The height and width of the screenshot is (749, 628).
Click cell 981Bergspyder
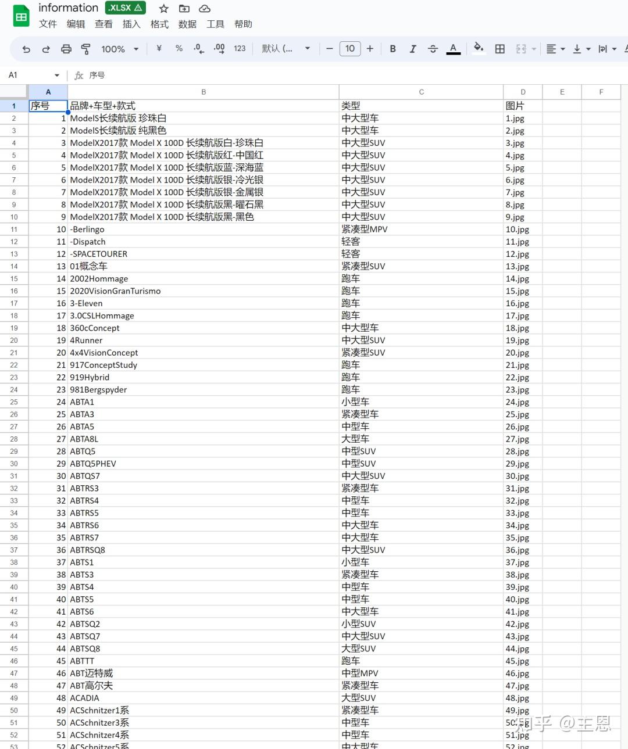(x=204, y=390)
